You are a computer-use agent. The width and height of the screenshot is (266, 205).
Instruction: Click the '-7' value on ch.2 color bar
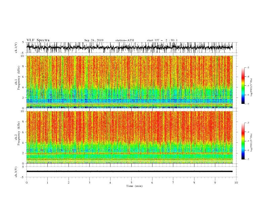(248, 159)
